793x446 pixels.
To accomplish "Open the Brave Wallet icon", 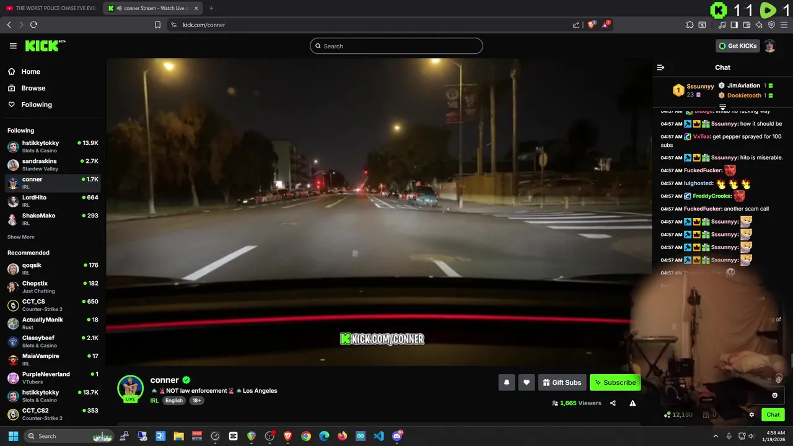I will tap(747, 25).
